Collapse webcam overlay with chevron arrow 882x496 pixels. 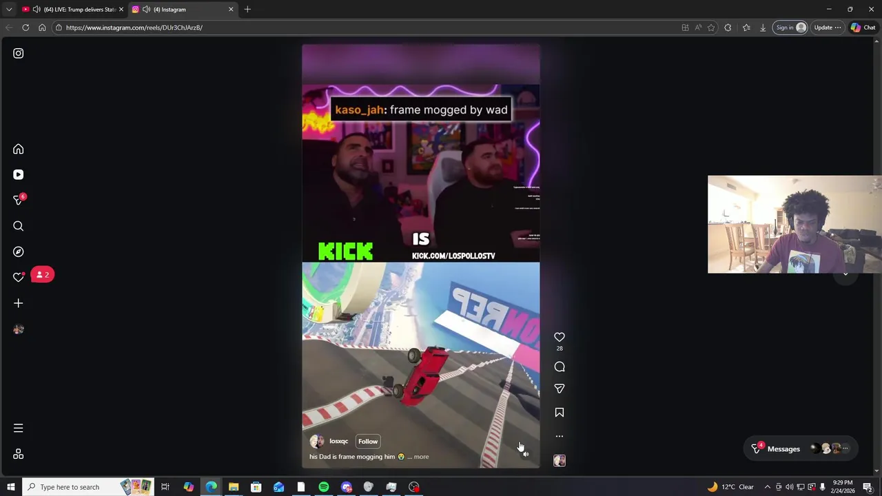click(x=845, y=274)
